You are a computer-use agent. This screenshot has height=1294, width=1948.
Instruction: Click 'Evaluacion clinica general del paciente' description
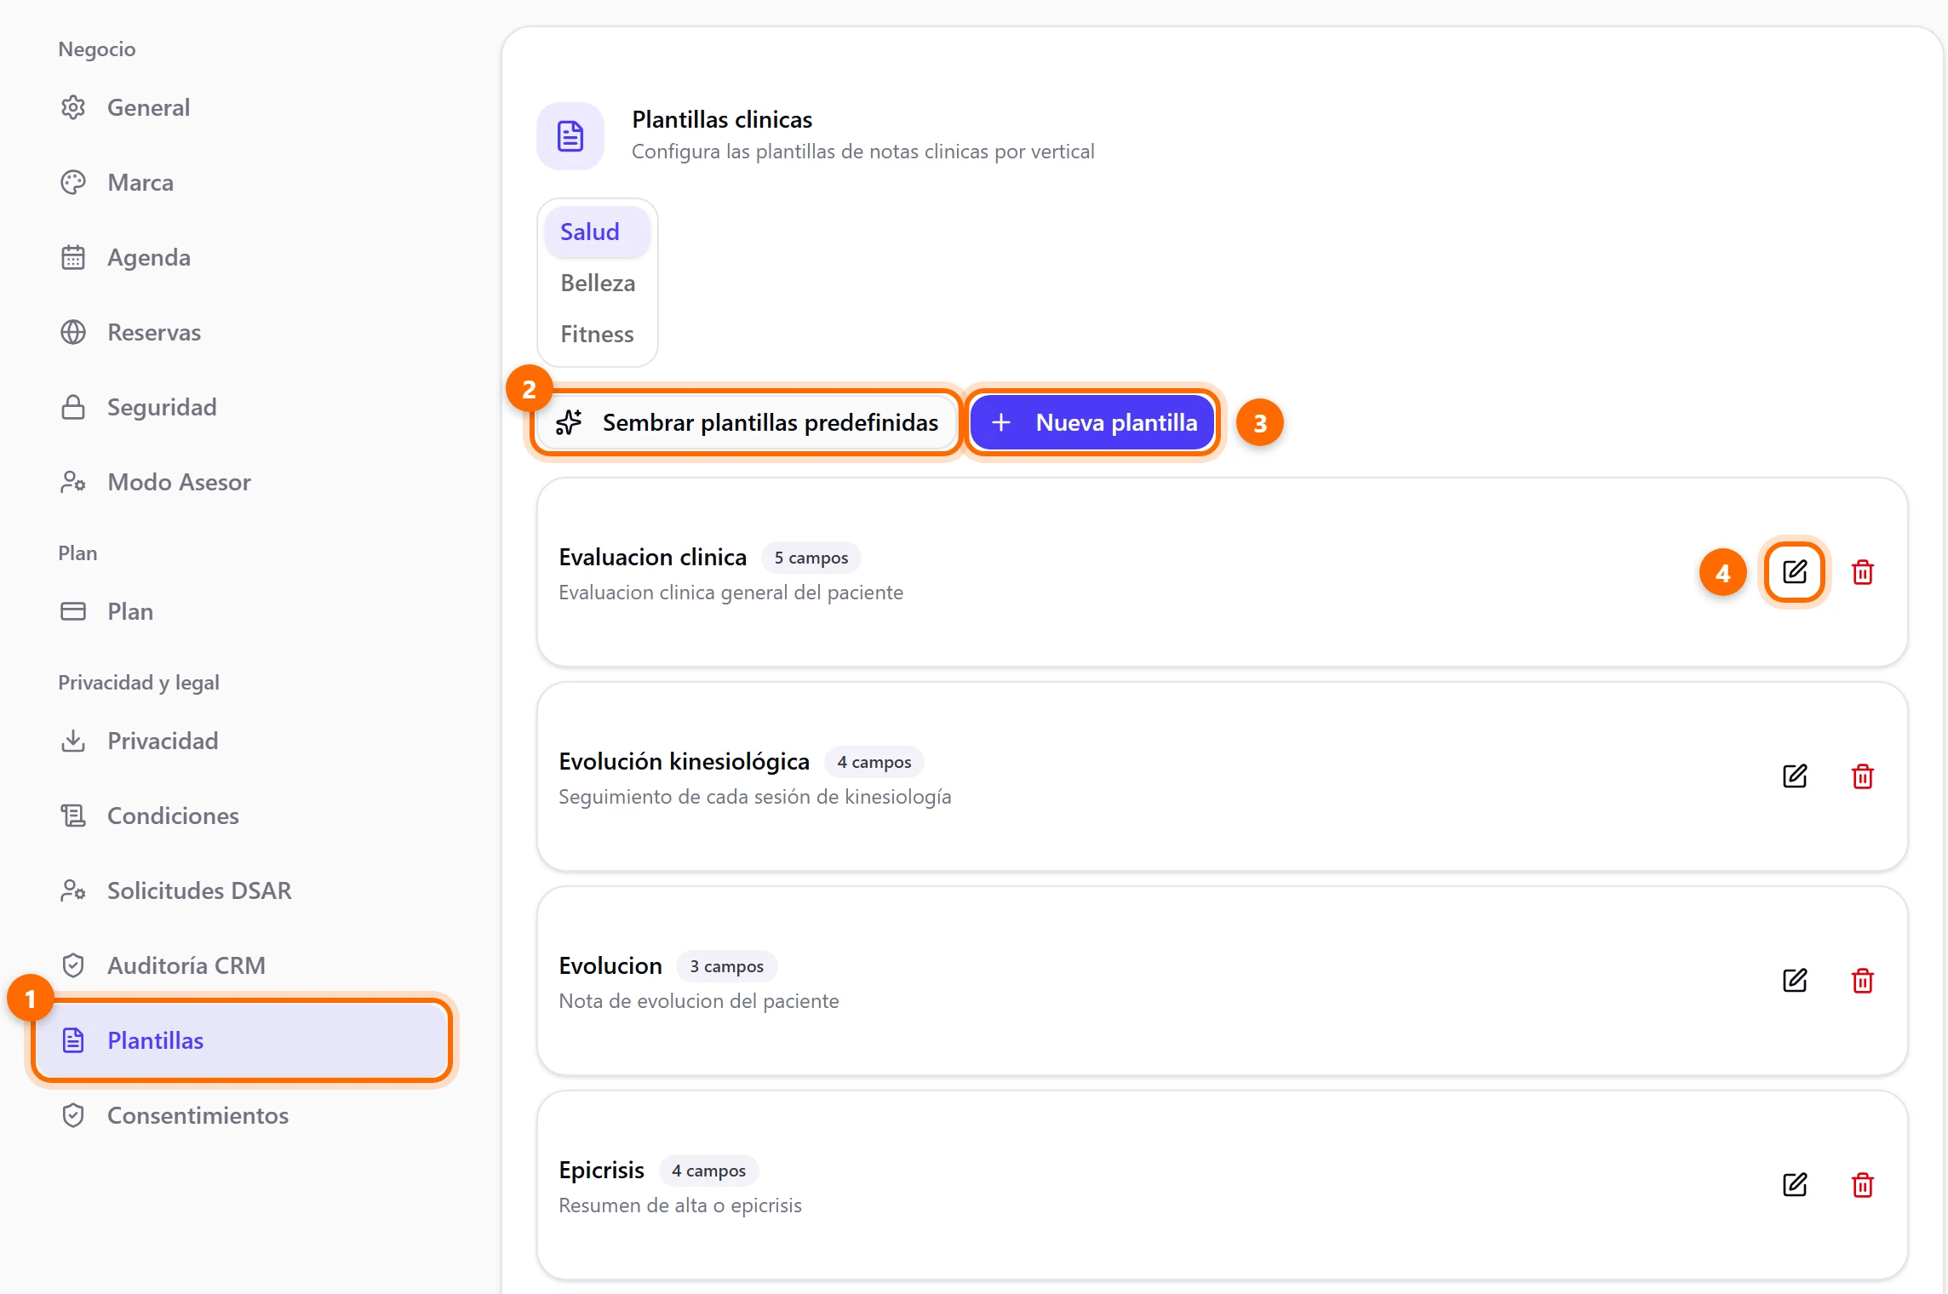tap(730, 593)
